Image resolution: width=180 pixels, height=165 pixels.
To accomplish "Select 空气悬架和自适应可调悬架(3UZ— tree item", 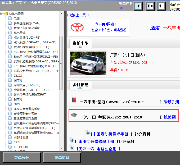I will click(x=36, y=123).
